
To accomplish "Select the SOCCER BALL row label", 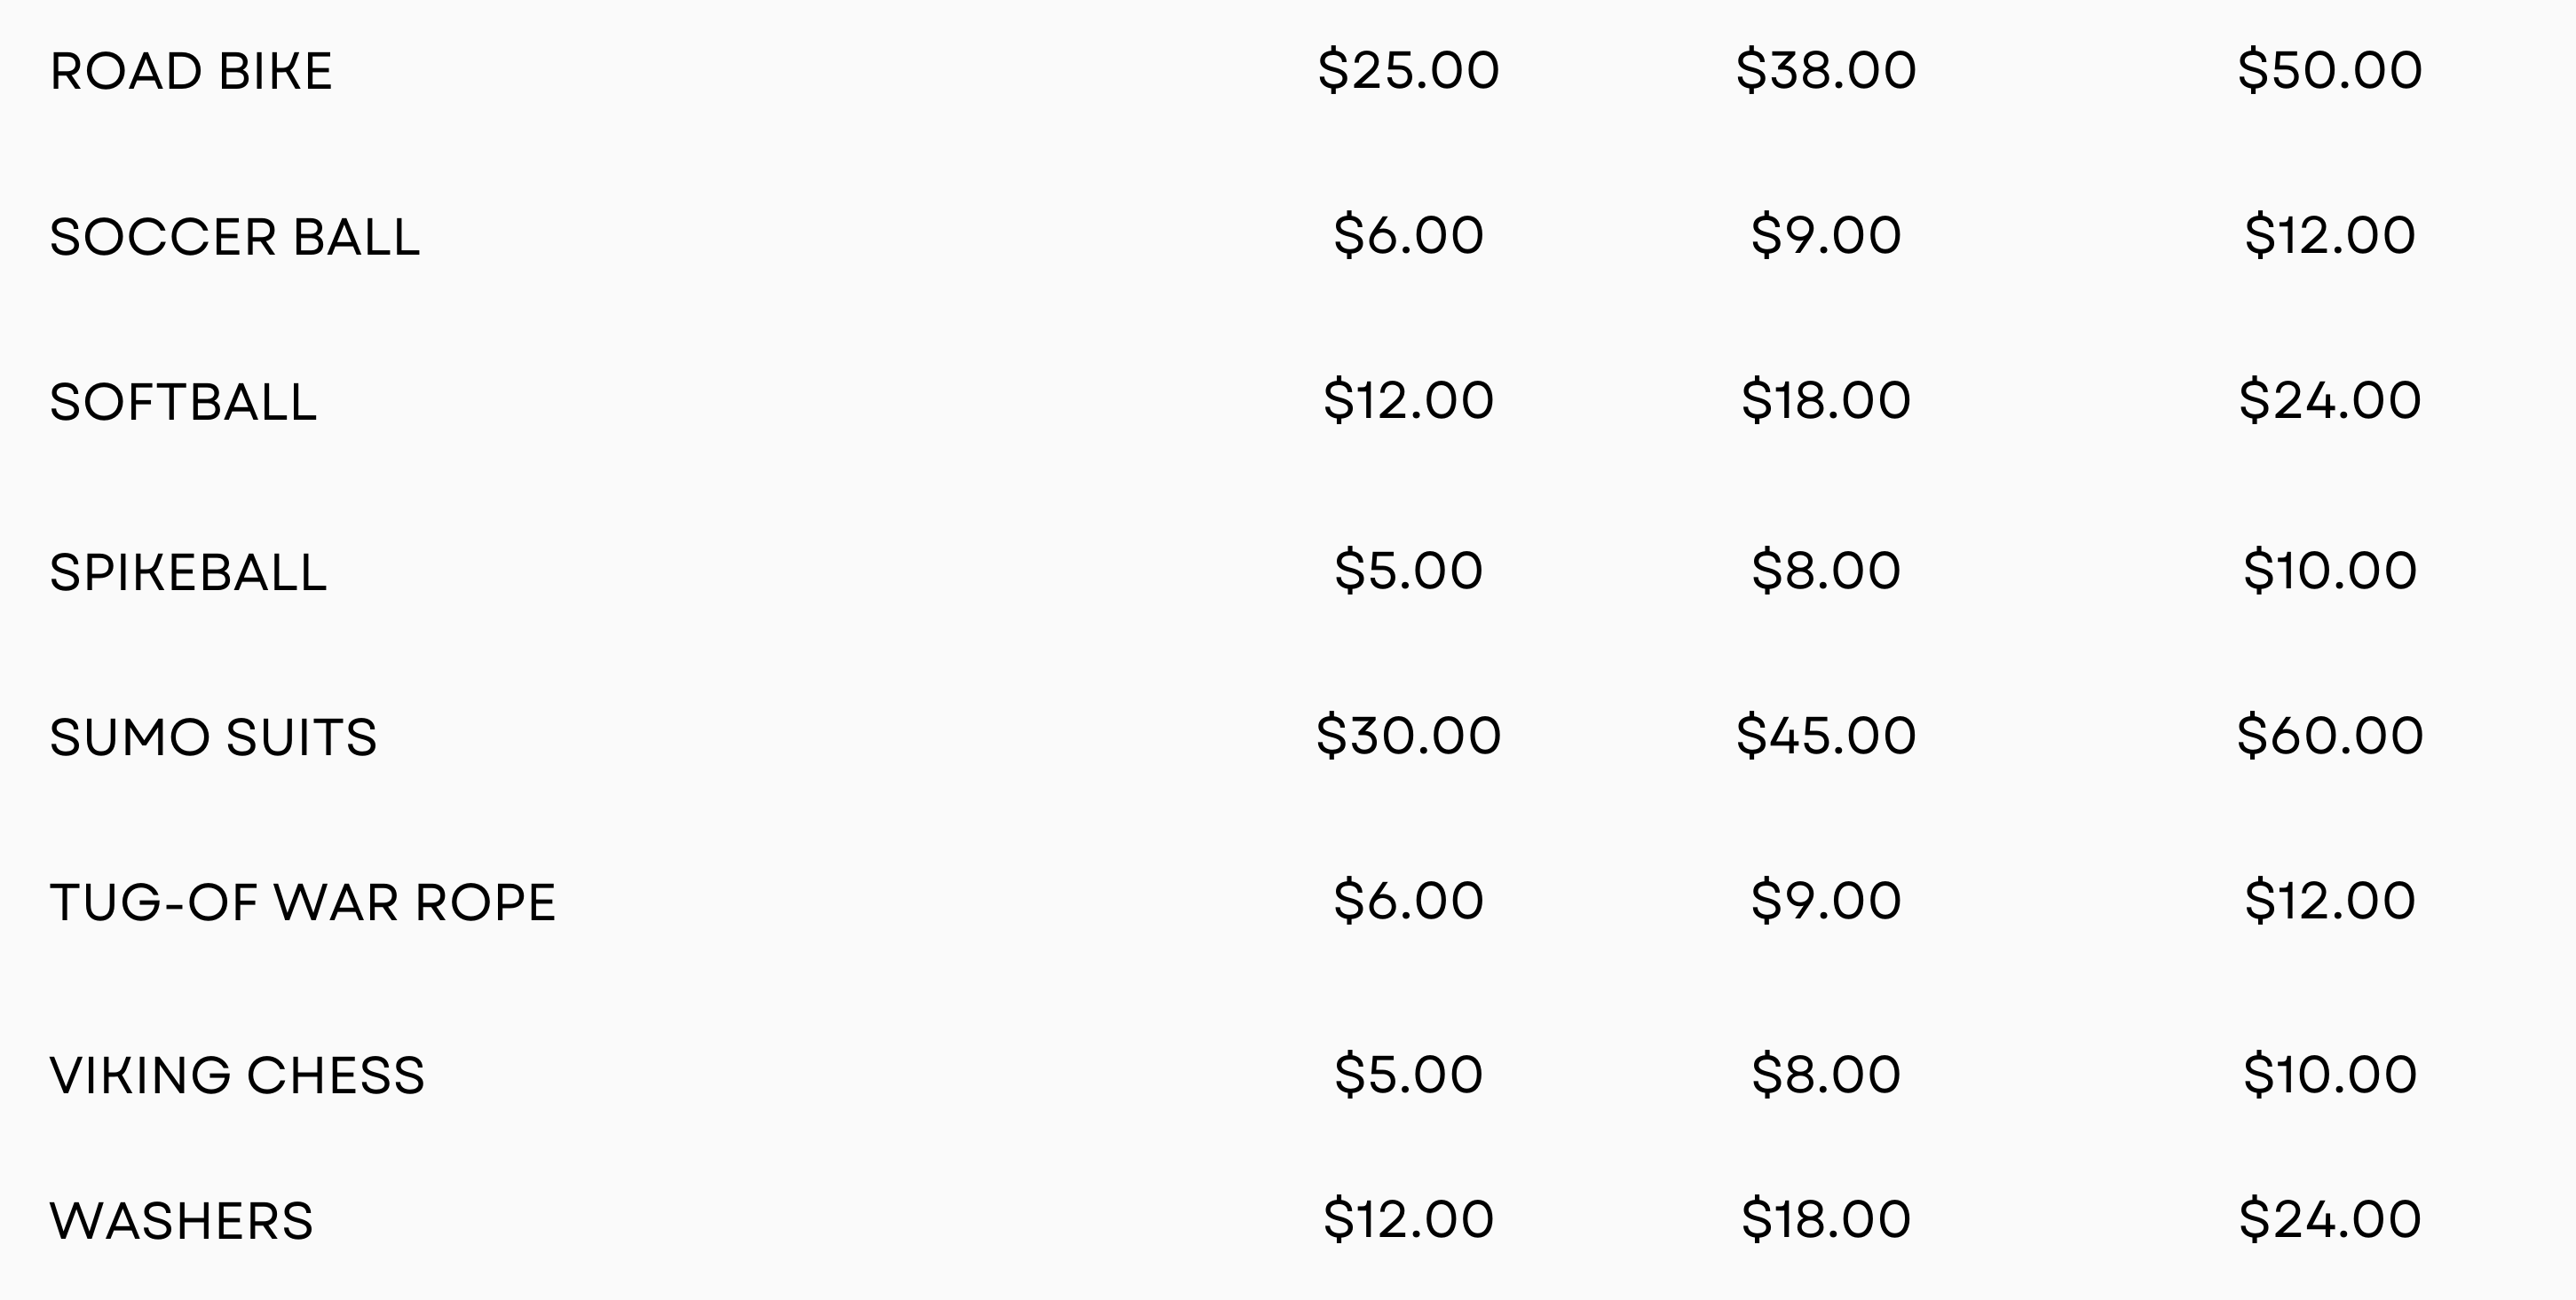I will pyautogui.click(x=235, y=238).
